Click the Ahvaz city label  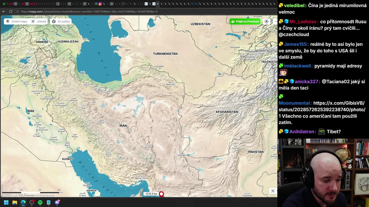tap(75, 137)
